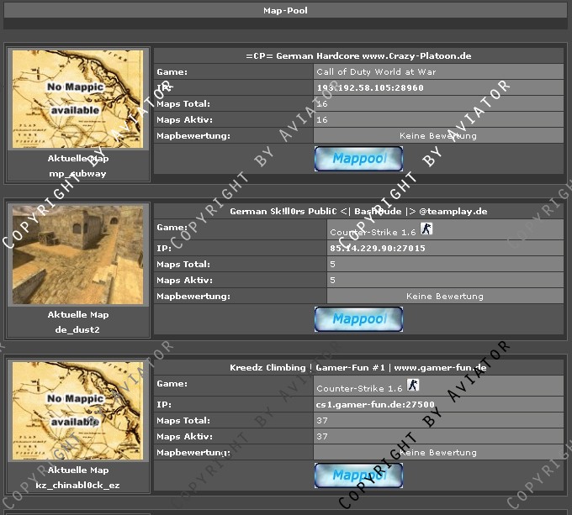Click Aktuelle Map label above de_dust2
572x515 pixels.
[78, 315]
